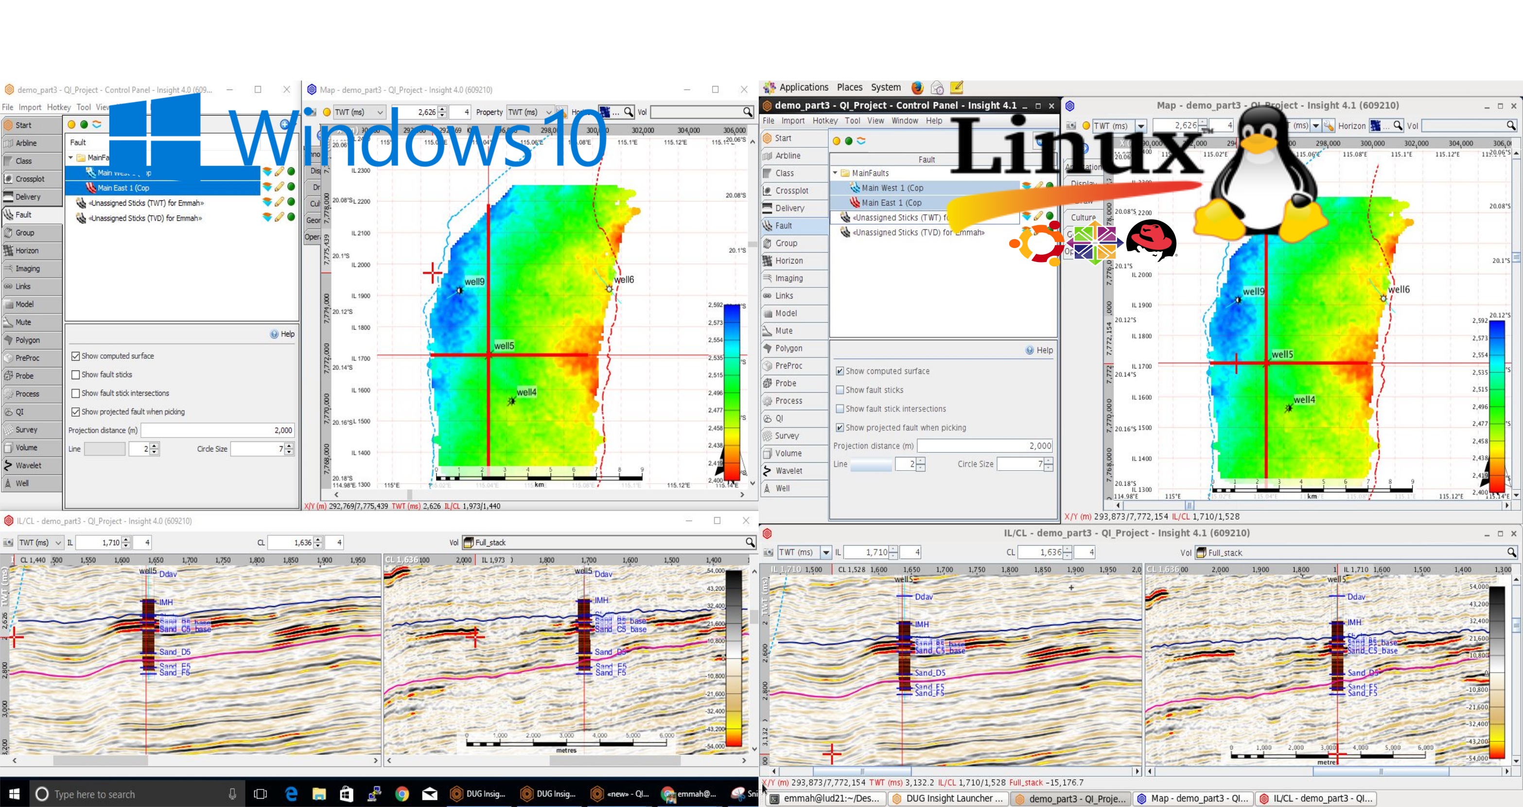Click pencil icon for Unassigned Sticks (TVD) in Insight 4.0
Viewport: 1523px width, 807px height.
point(279,218)
